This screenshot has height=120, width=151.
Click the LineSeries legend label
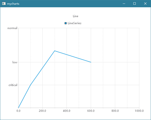[74, 23]
